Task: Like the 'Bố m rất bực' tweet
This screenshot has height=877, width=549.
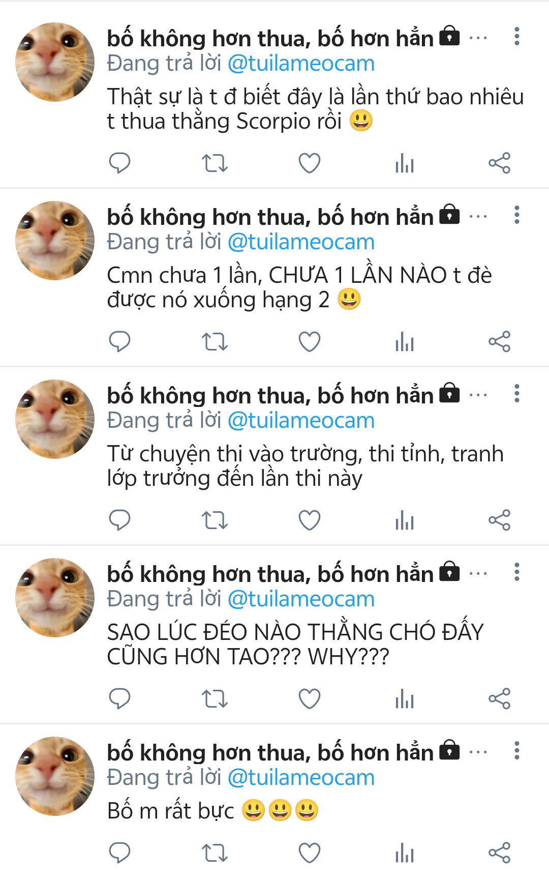Action: point(309,853)
